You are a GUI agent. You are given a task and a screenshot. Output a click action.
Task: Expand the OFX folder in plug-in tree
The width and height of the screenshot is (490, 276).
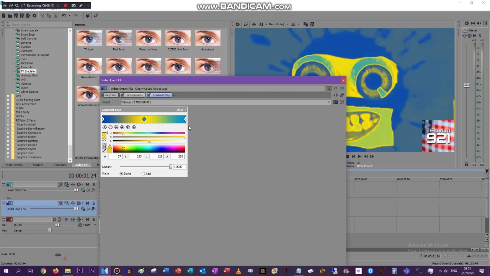(8, 96)
